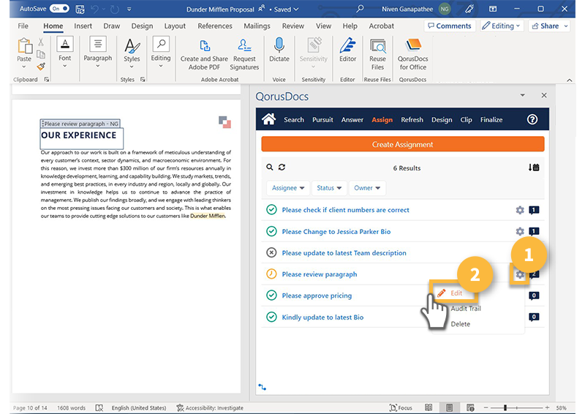Sort assignments by date icon
Viewport: 585px width, 414px height.
534,168
